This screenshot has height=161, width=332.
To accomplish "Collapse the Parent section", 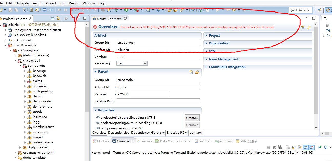I will tap(95, 72).
